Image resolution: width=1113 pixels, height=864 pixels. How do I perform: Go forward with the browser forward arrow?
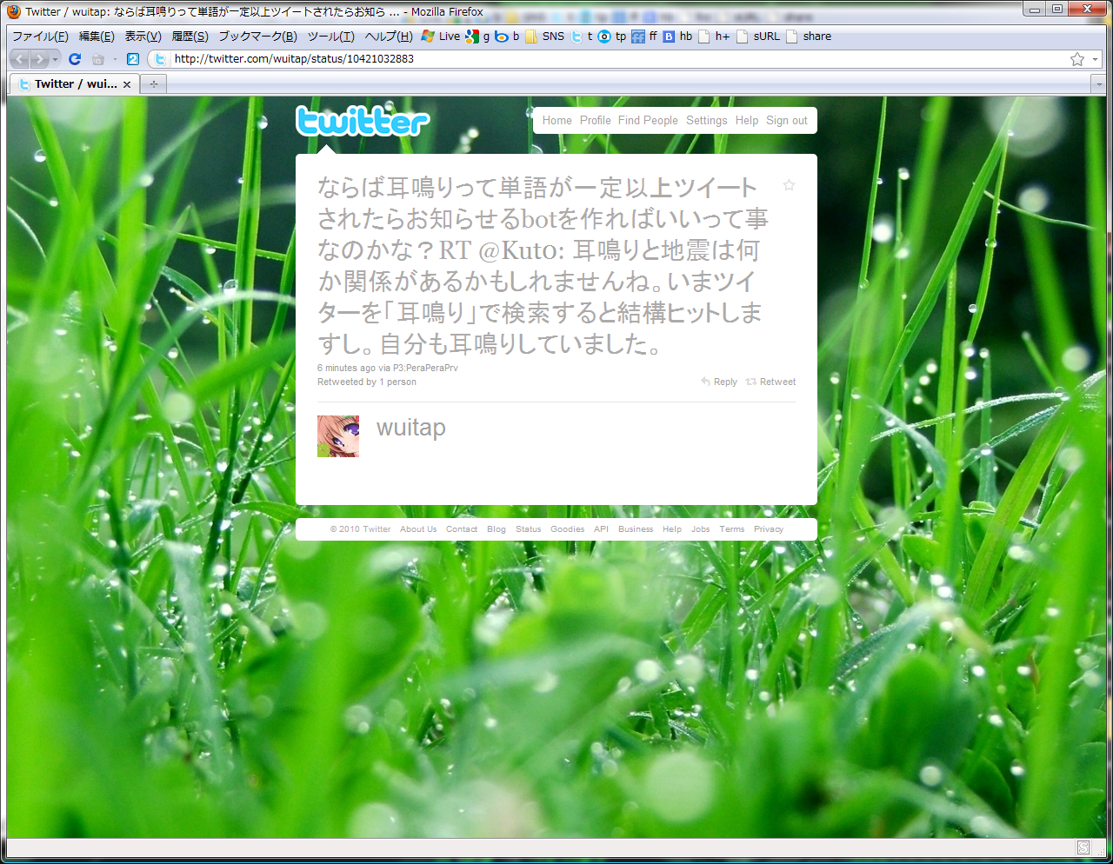click(39, 59)
